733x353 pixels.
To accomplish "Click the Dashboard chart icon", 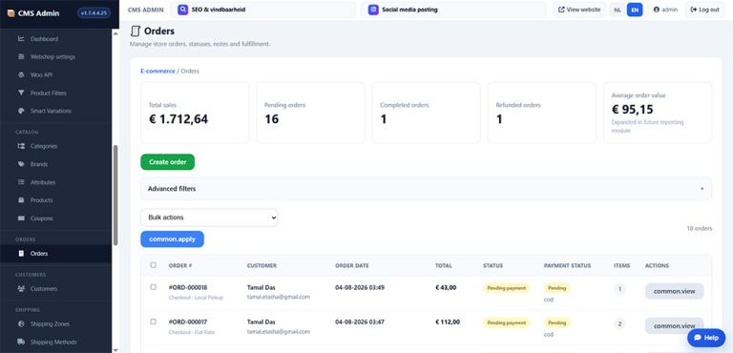I will click(x=21, y=39).
